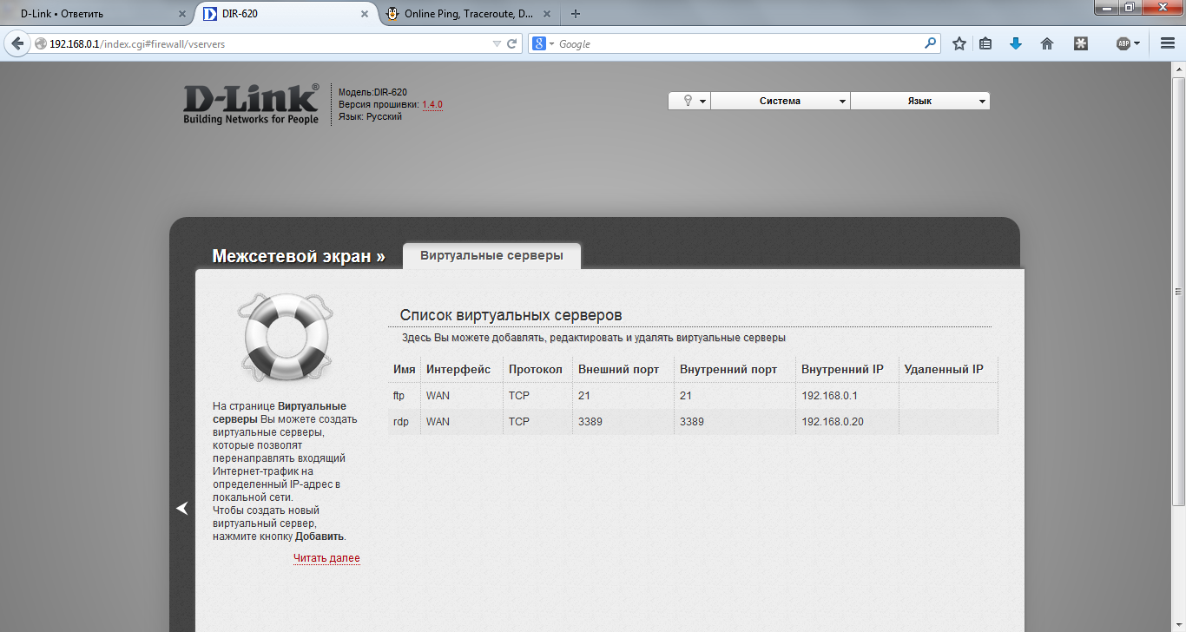Click the Межсетевой экран » section heading
Image resolution: width=1186 pixels, height=632 pixels.
point(299,256)
